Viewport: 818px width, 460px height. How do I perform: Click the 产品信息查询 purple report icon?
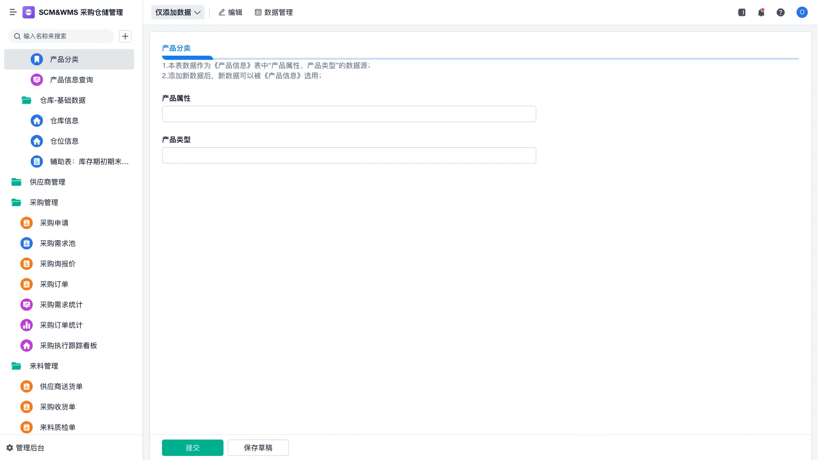[x=37, y=80]
